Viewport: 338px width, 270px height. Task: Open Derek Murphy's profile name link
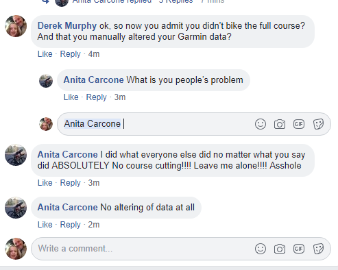(x=67, y=25)
